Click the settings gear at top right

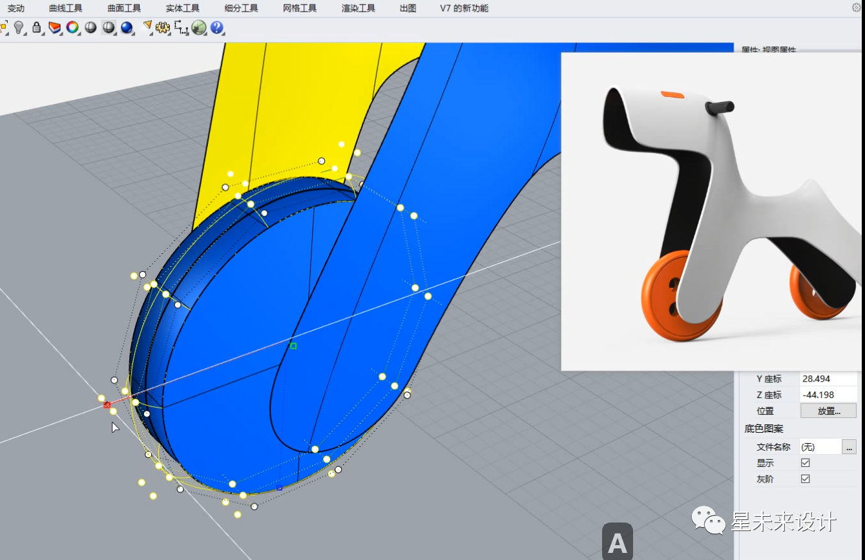click(857, 8)
